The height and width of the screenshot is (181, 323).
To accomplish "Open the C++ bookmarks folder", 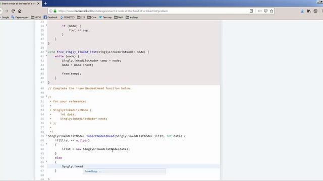I will pyautogui.click(x=92, y=18).
